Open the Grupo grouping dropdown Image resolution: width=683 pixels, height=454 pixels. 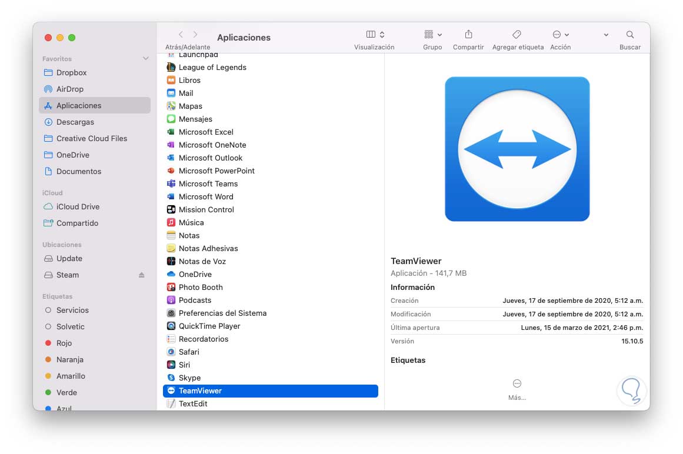coord(433,34)
